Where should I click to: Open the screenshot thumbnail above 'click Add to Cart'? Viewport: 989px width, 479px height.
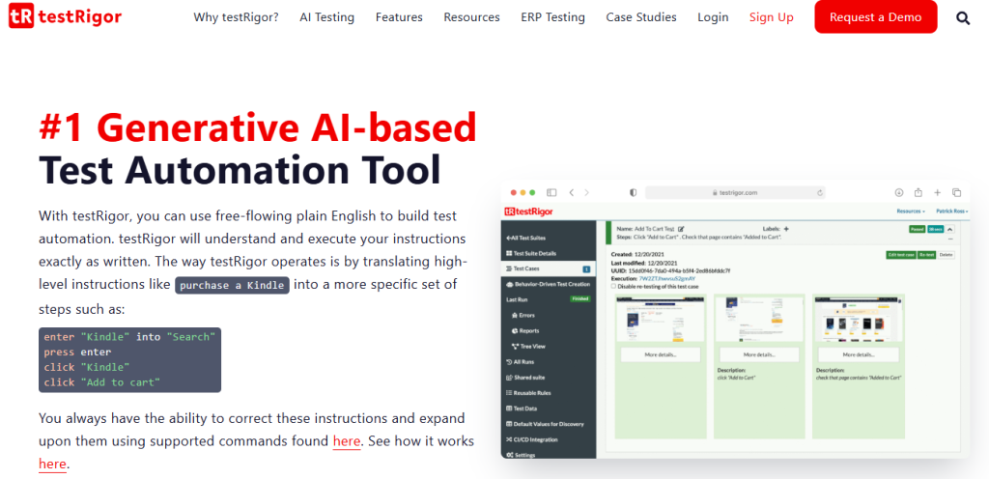point(759,319)
